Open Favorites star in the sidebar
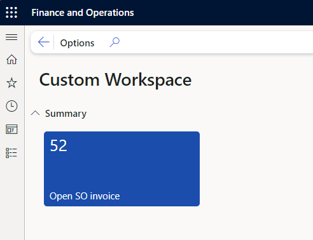This screenshot has height=240, width=313. tap(11, 83)
